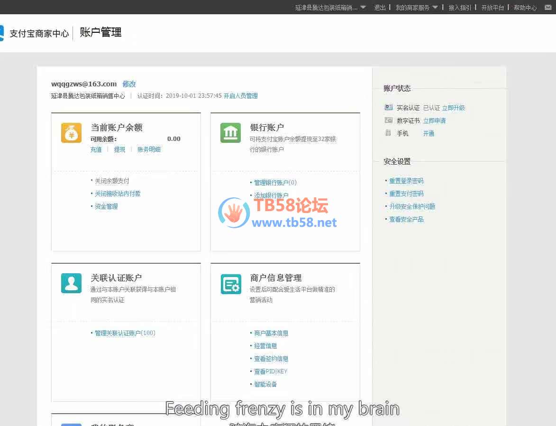
Task: Click the 当前账户余额 card heading
Action: [117, 128]
